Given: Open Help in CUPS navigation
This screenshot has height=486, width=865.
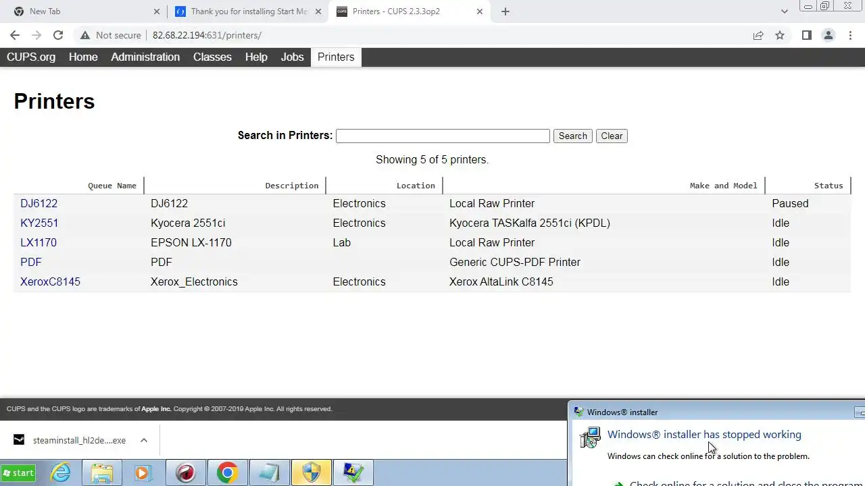Looking at the screenshot, I should pos(256,57).
